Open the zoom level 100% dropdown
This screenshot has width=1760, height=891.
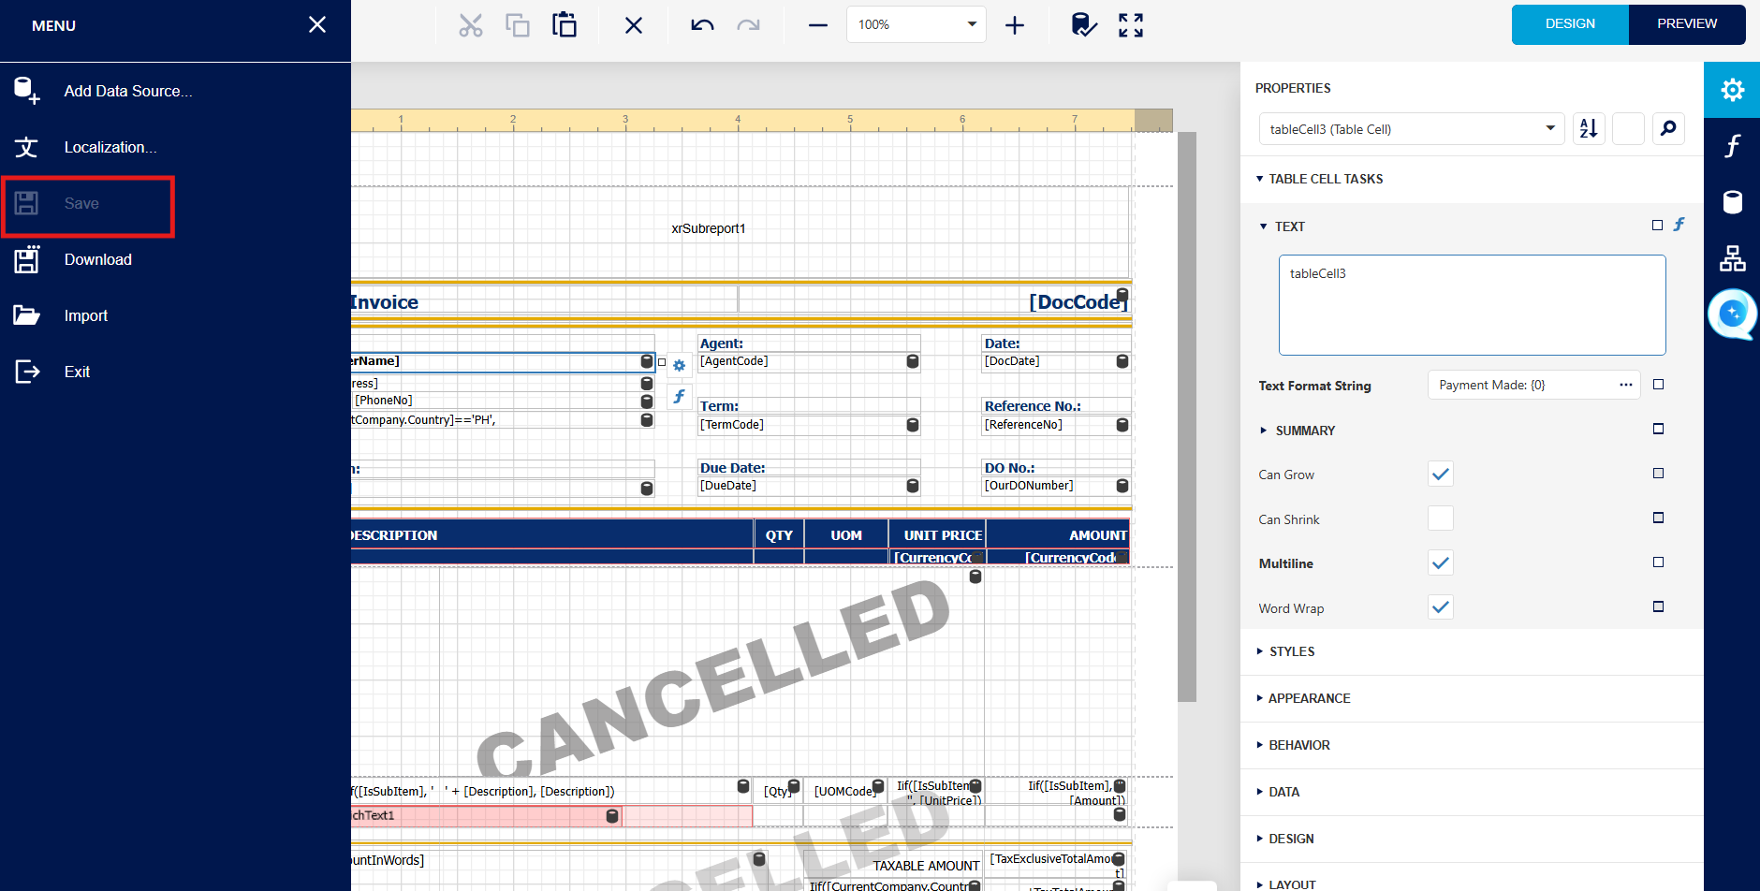[972, 24]
